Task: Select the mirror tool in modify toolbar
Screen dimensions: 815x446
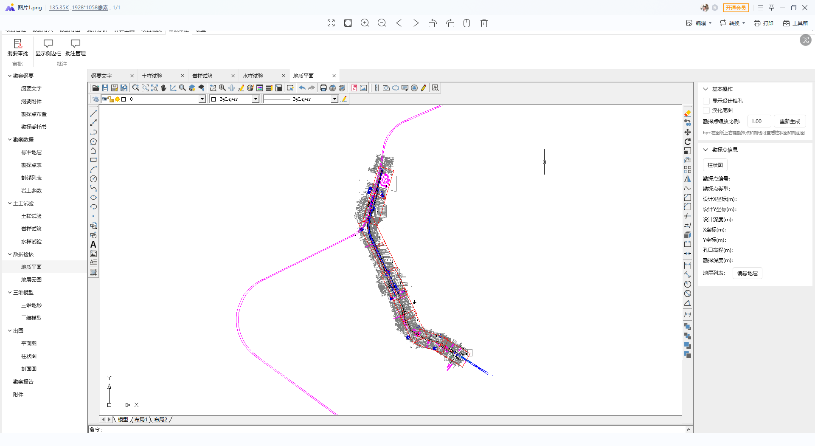Action: point(688,179)
